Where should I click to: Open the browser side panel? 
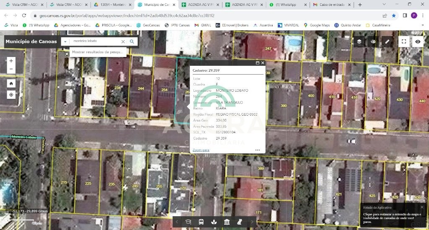[405, 16]
